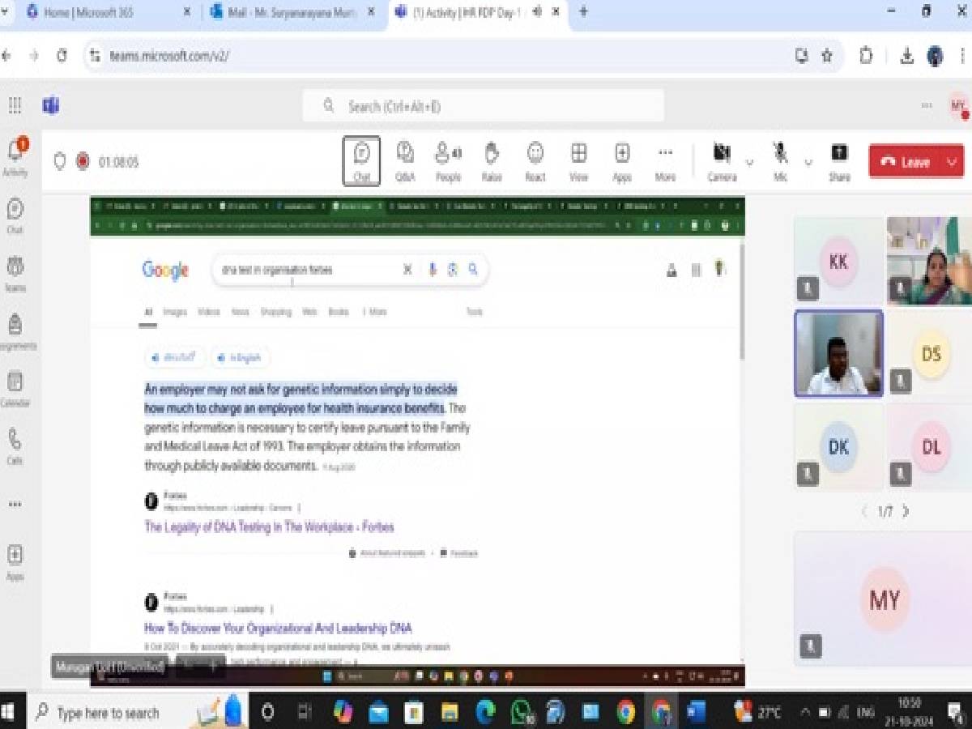The image size is (972, 729).
Task: Expand the Leave button dropdown arrow
Action: 952,162
